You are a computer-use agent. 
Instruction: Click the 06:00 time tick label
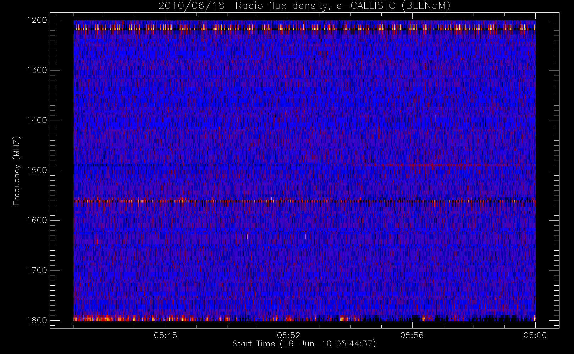click(535, 335)
